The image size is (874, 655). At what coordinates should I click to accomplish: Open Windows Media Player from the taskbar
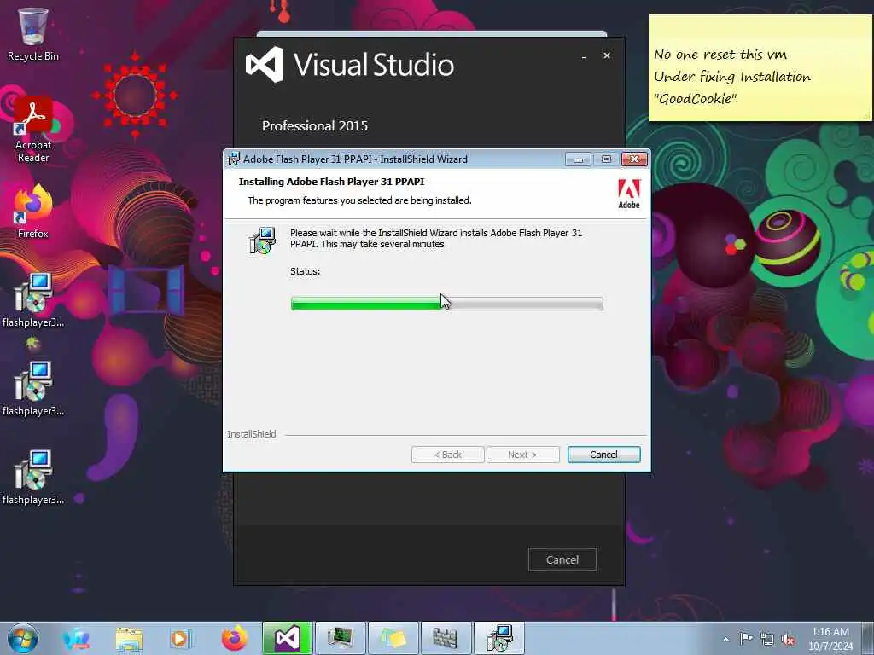(181, 639)
